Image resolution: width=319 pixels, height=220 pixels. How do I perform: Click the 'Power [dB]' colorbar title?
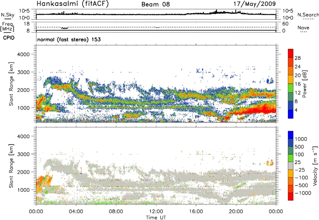tap(304, 84)
